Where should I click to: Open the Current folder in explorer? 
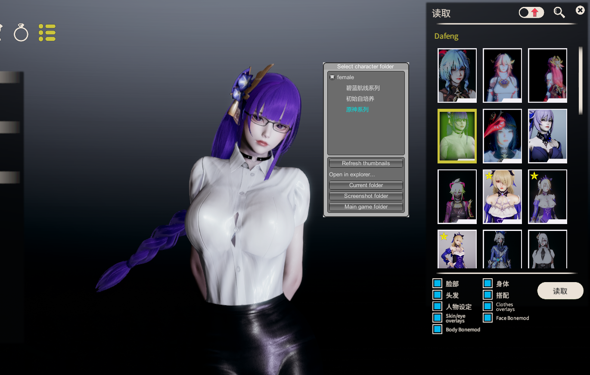pyautogui.click(x=366, y=185)
